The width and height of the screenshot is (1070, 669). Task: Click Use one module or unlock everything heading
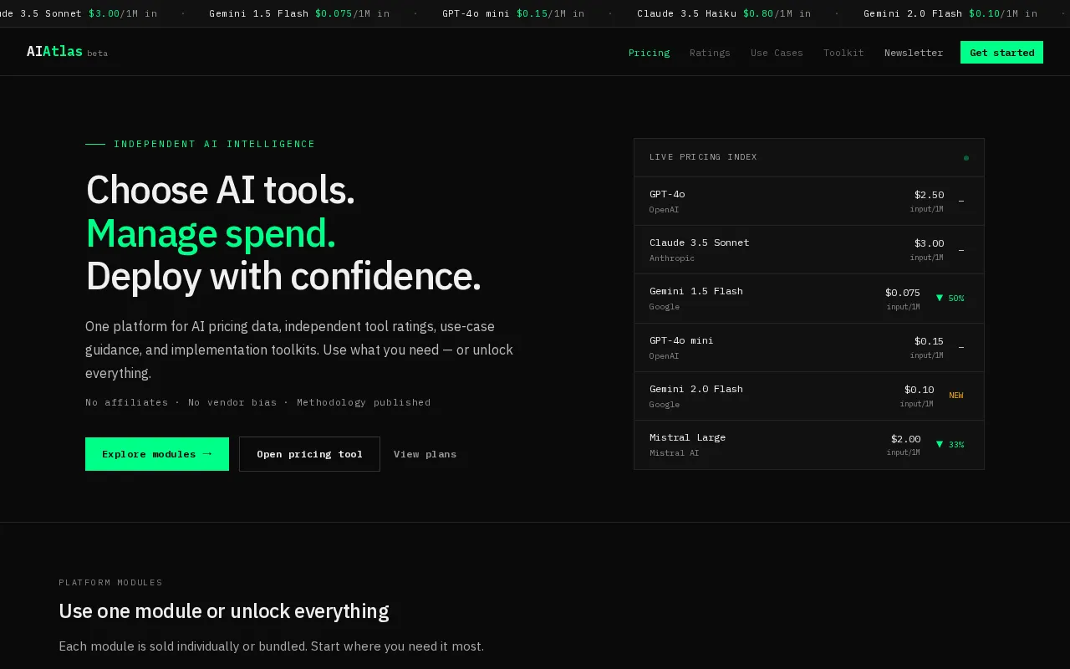[223, 611]
